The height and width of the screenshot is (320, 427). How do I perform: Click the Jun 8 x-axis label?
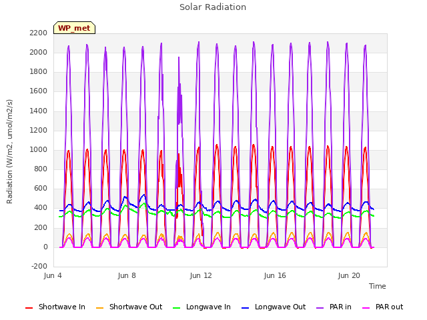127,275
